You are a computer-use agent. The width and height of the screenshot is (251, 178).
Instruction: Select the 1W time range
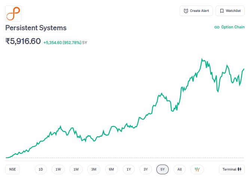[58, 169]
